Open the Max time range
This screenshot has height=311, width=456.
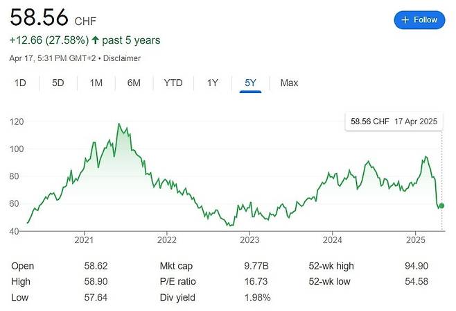click(289, 83)
